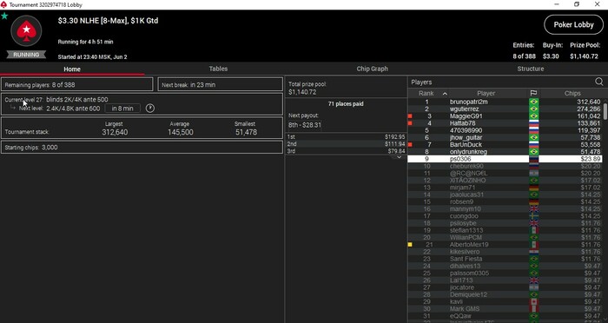Viewport: 608px width, 323px height.
Task: Click the Remaining players 8 of 388 box
Action: pos(77,84)
